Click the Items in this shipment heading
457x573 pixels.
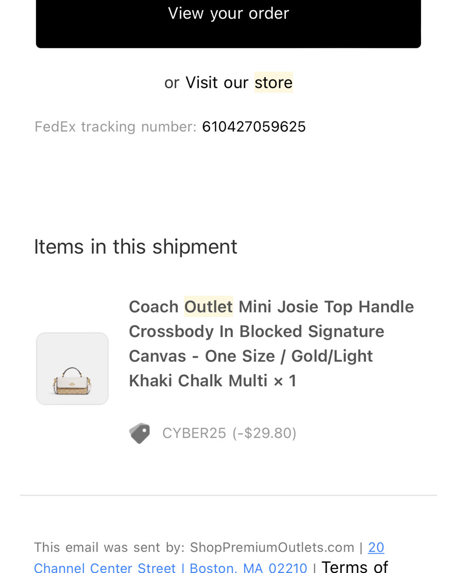pos(136,247)
